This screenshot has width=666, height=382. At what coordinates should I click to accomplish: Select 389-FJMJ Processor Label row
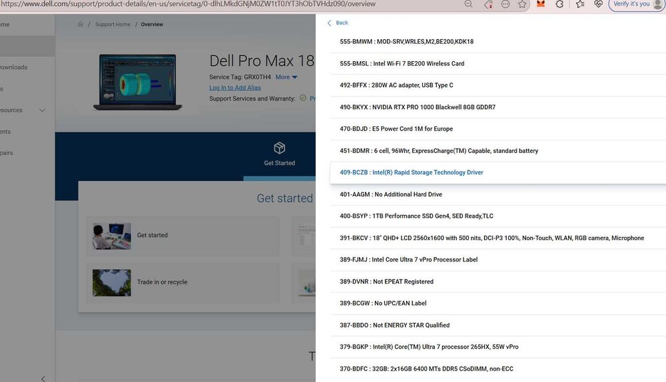(x=498, y=260)
